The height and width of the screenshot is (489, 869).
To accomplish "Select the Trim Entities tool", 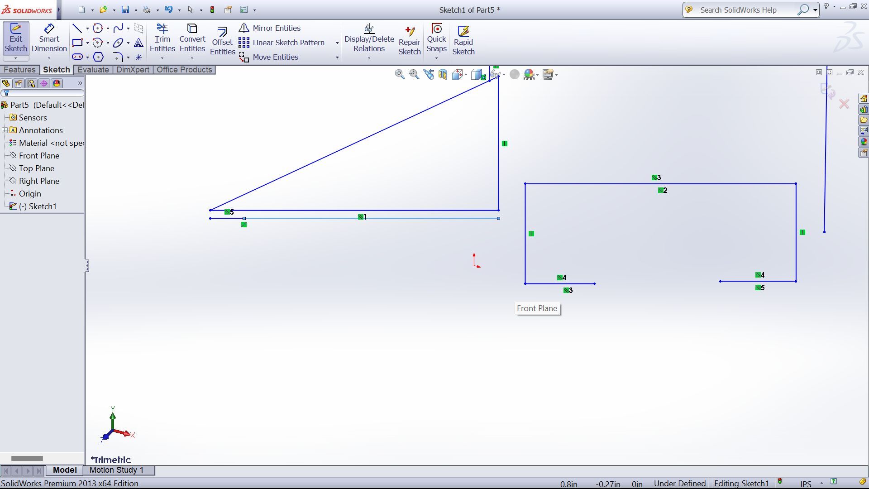I will coord(162,40).
